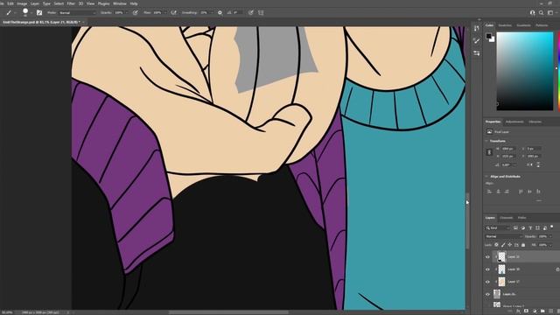Viewport: 560px width, 315px height.
Task: Toggle pressure for size icon
Action: pyautogui.click(x=251, y=12)
